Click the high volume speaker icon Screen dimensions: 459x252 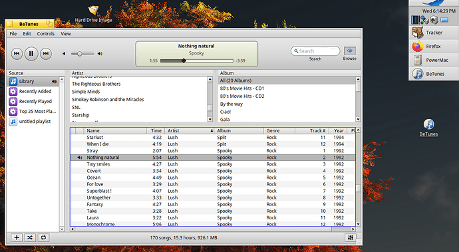pyautogui.click(x=100, y=54)
